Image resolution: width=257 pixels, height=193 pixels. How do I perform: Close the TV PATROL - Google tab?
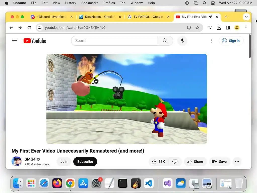[168, 17]
